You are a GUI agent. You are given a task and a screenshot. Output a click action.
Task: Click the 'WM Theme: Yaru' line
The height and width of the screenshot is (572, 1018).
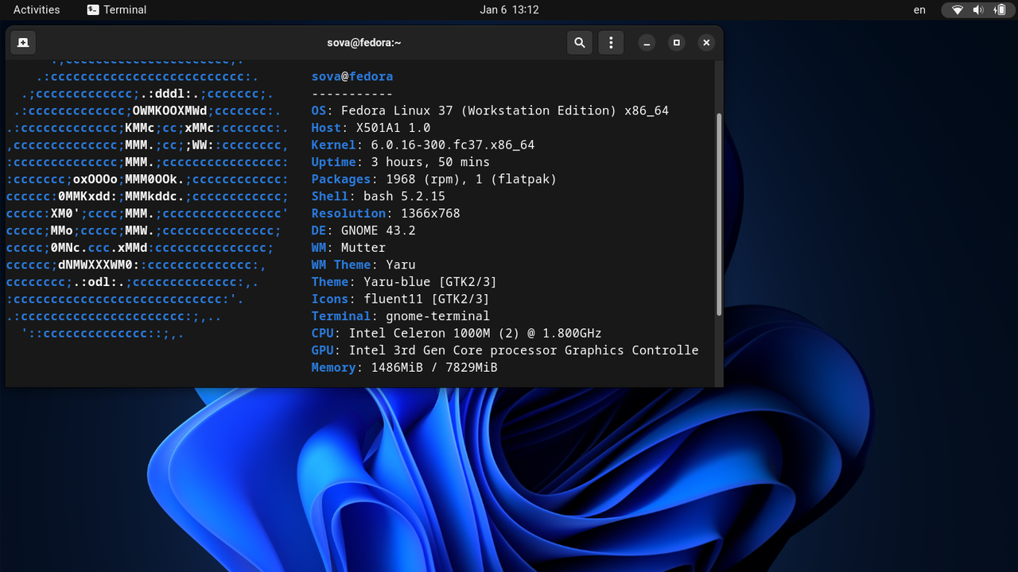point(363,265)
